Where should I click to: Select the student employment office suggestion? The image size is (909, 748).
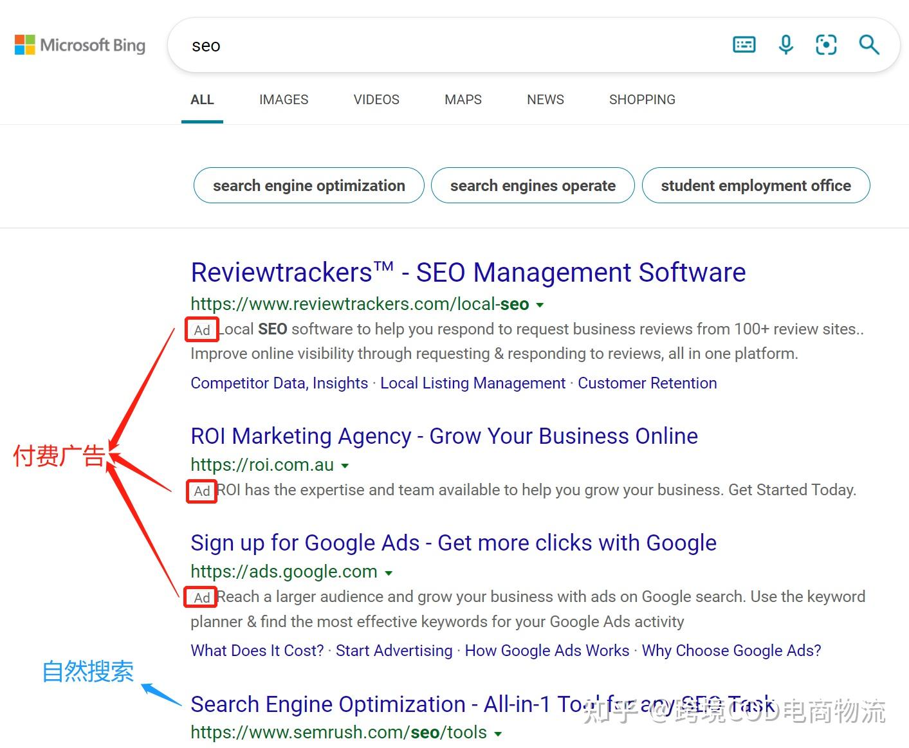click(x=756, y=186)
